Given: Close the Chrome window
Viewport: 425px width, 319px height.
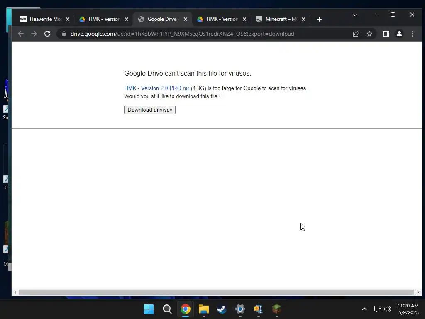Looking at the screenshot, I should pos(412,15).
